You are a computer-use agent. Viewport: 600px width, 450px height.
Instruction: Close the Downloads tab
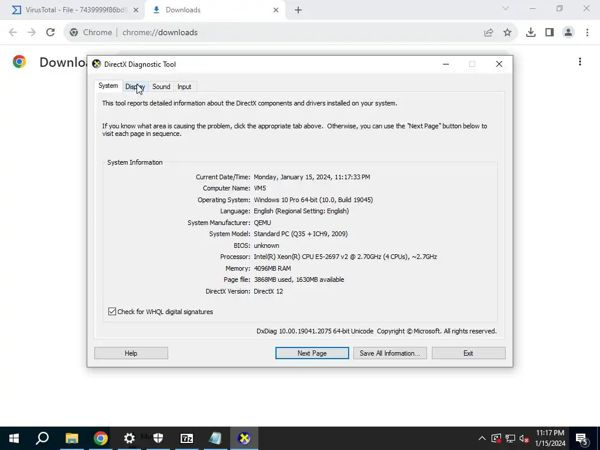tap(276, 10)
